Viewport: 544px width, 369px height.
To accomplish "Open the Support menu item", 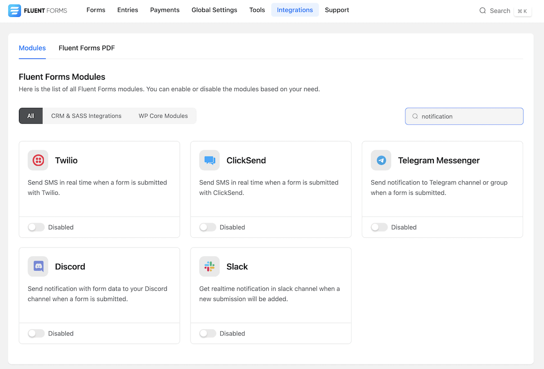I will click(337, 10).
